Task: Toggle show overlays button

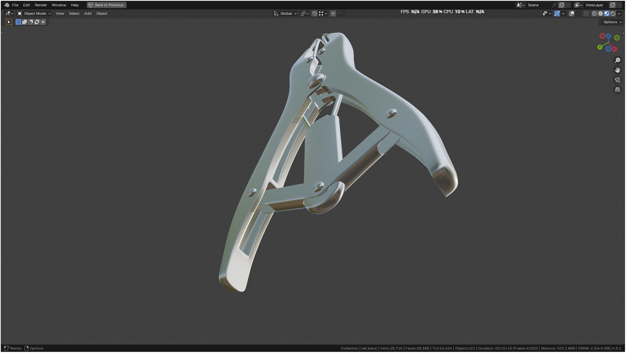Action: [x=572, y=13]
